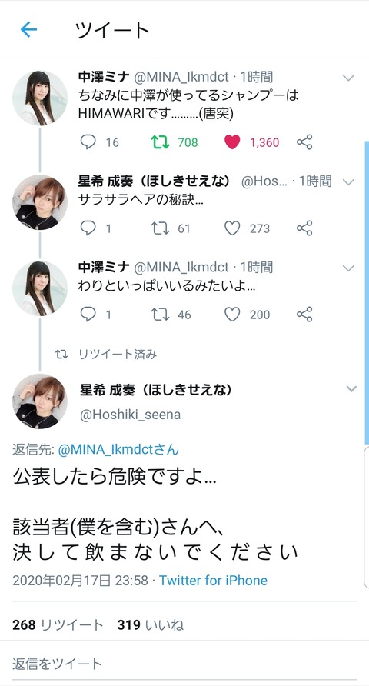Expand menu chevron on main tweet header

[x=351, y=389]
